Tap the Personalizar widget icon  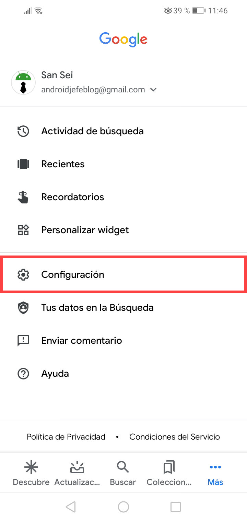pyautogui.click(x=23, y=230)
